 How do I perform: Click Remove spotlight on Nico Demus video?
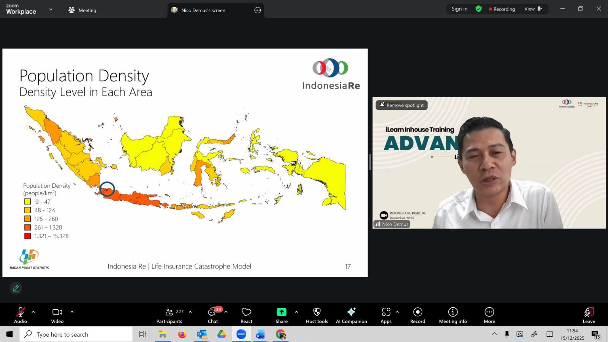point(402,105)
